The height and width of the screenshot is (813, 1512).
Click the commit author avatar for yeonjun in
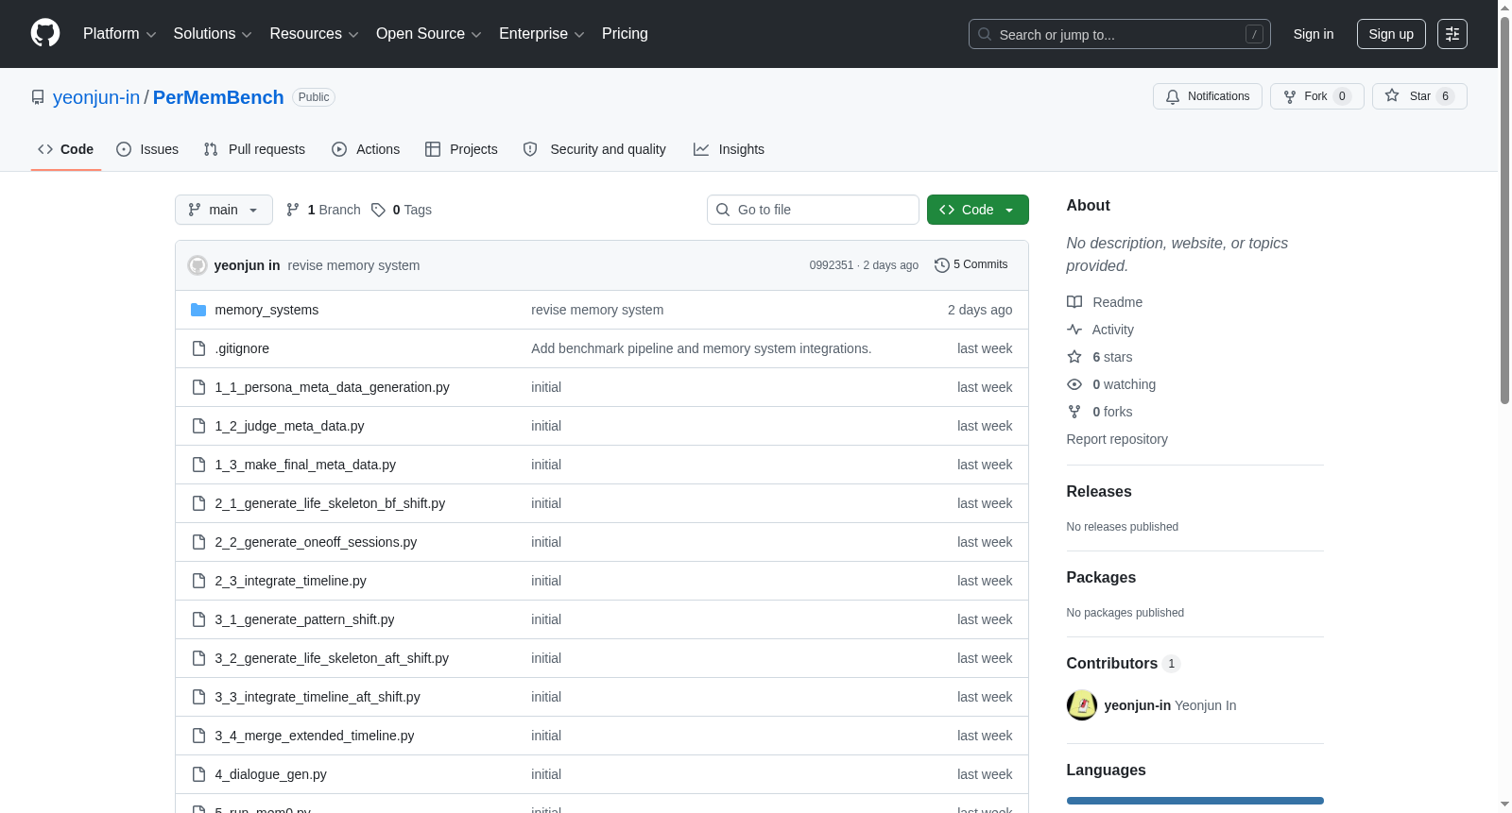tap(198, 265)
